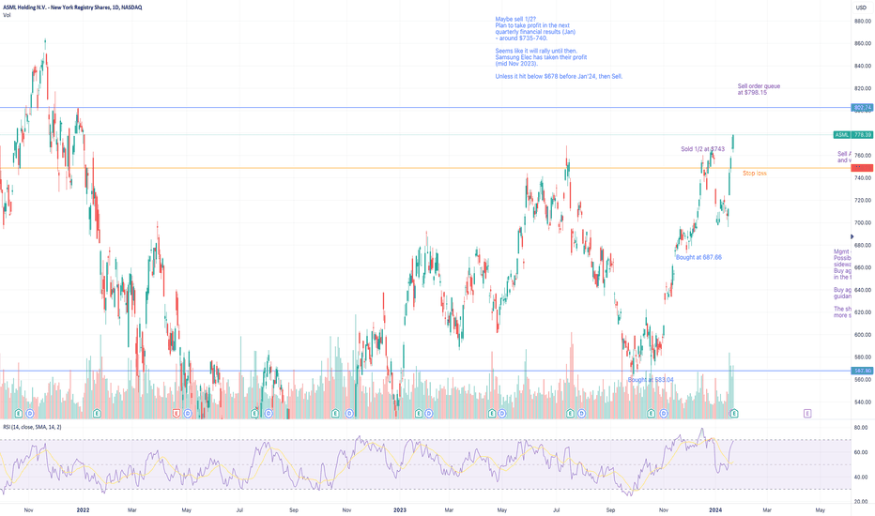Select the blue 802.74 horizontal resistance line
Screen dimensions: 875x516
pos(425,107)
